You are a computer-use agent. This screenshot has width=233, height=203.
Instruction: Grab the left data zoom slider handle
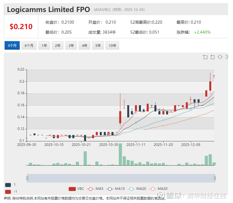[x=27, y=178]
